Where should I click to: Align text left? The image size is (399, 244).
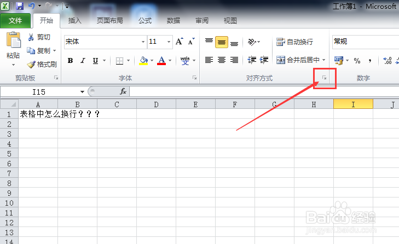click(209, 60)
